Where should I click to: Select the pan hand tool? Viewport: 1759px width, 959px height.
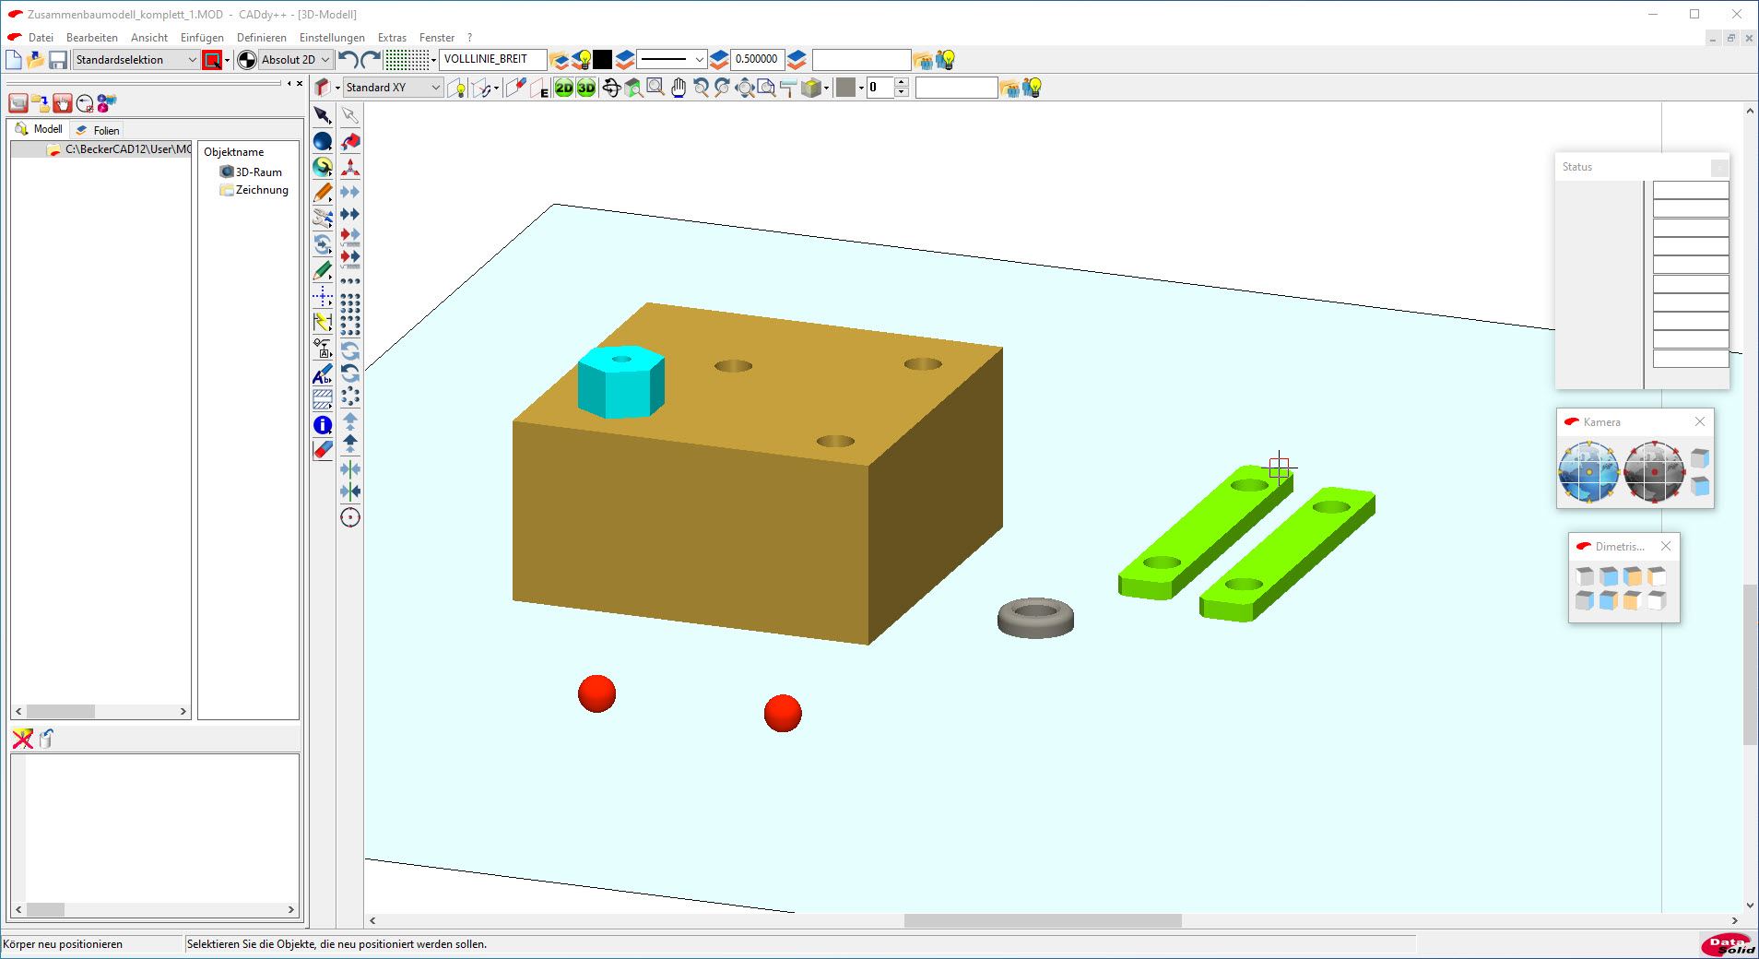click(x=679, y=88)
